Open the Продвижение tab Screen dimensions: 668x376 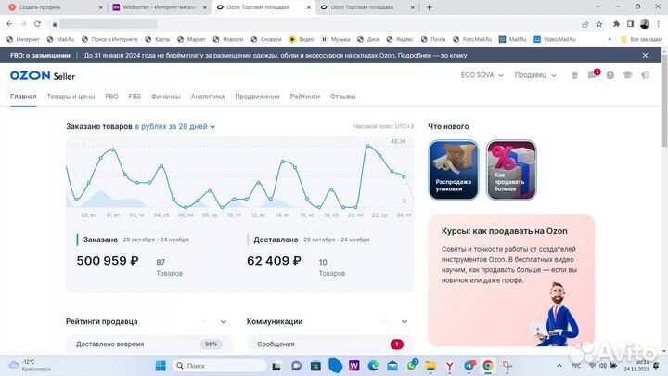pyautogui.click(x=257, y=97)
